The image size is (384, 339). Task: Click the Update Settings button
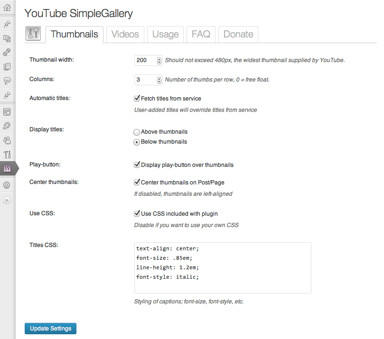[x=50, y=329]
